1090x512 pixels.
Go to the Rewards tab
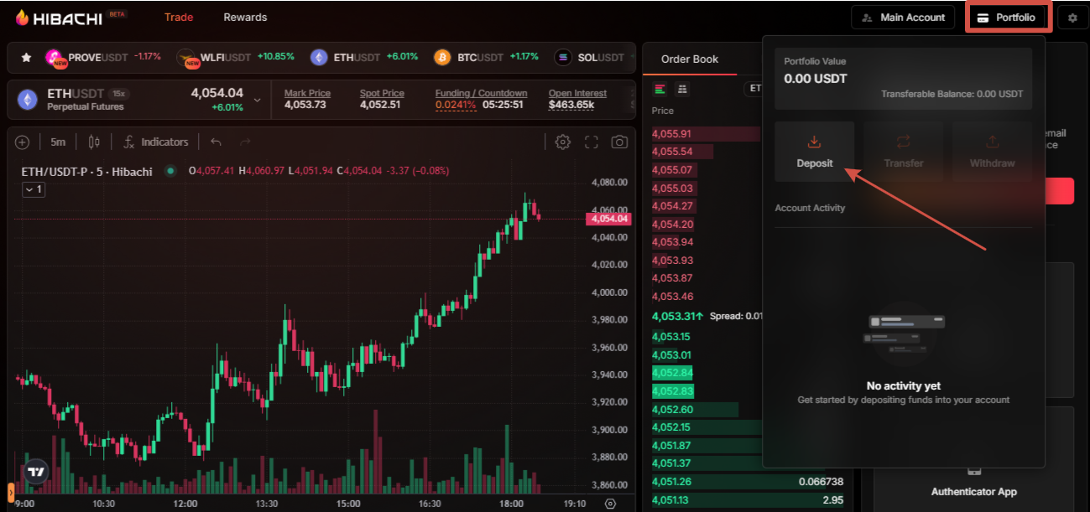(245, 18)
